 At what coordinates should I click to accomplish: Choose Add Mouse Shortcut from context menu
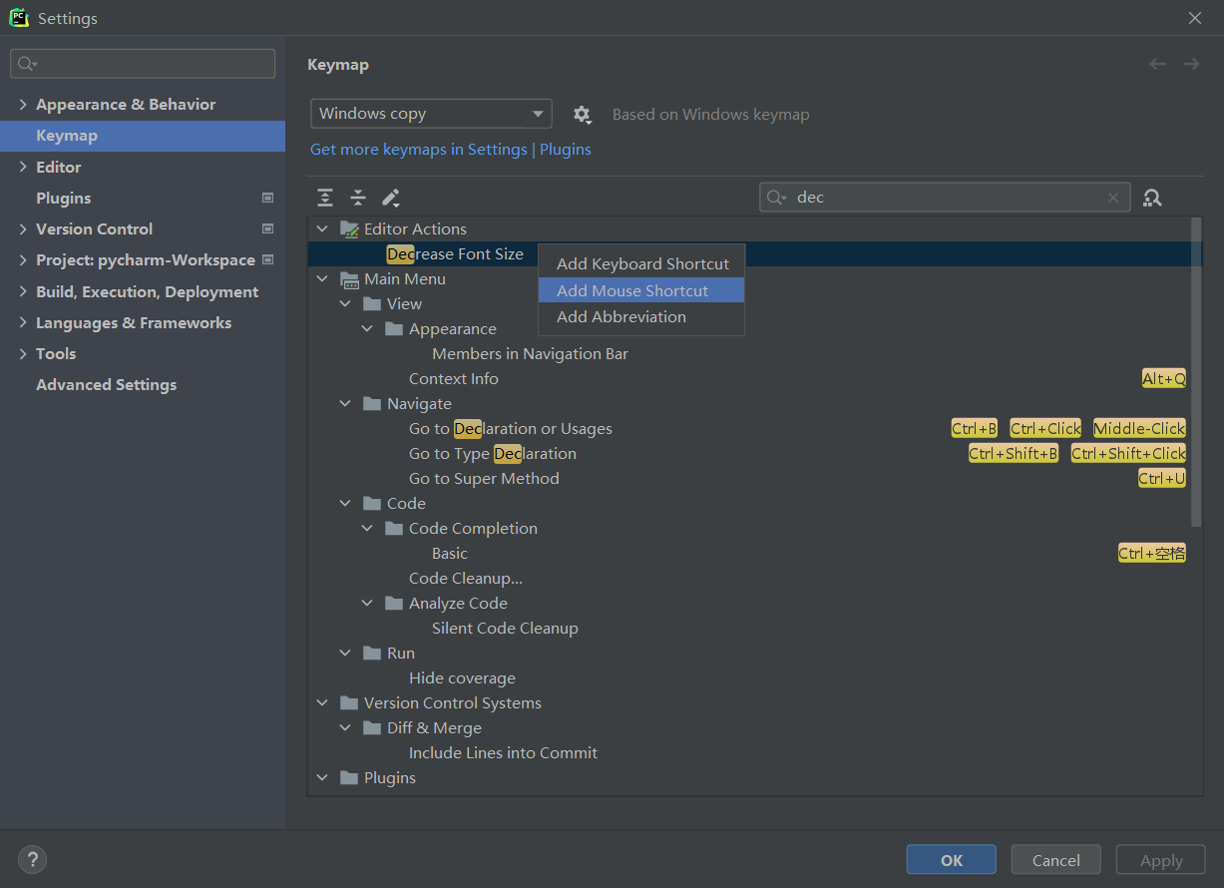pyautogui.click(x=641, y=290)
